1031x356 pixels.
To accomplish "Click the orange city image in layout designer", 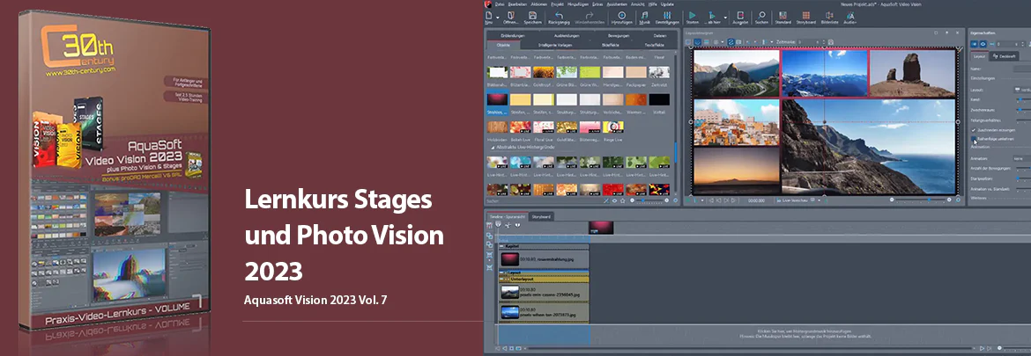I will pyautogui.click(x=736, y=122).
